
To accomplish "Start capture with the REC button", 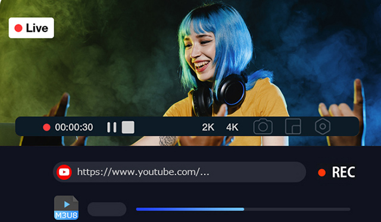I will [x=336, y=172].
